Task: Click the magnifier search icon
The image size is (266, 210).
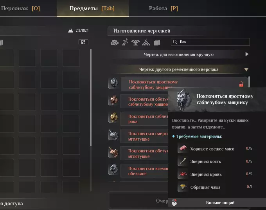Action: [x=175, y=42]
